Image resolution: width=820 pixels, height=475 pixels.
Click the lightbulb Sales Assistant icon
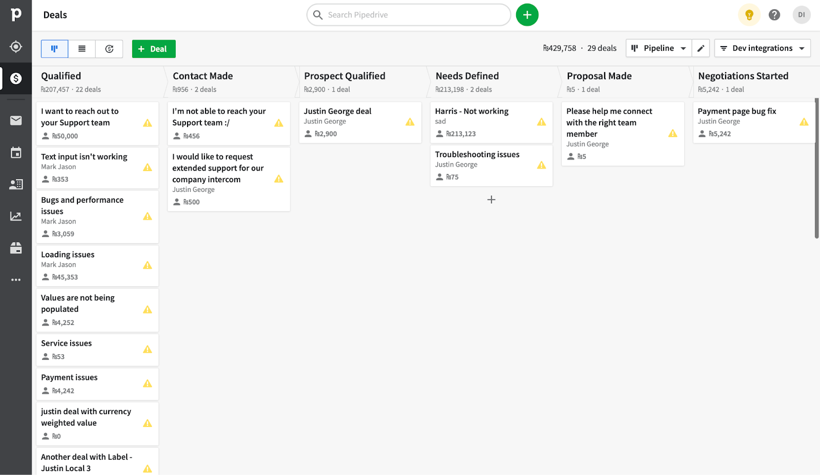point(749,15)
